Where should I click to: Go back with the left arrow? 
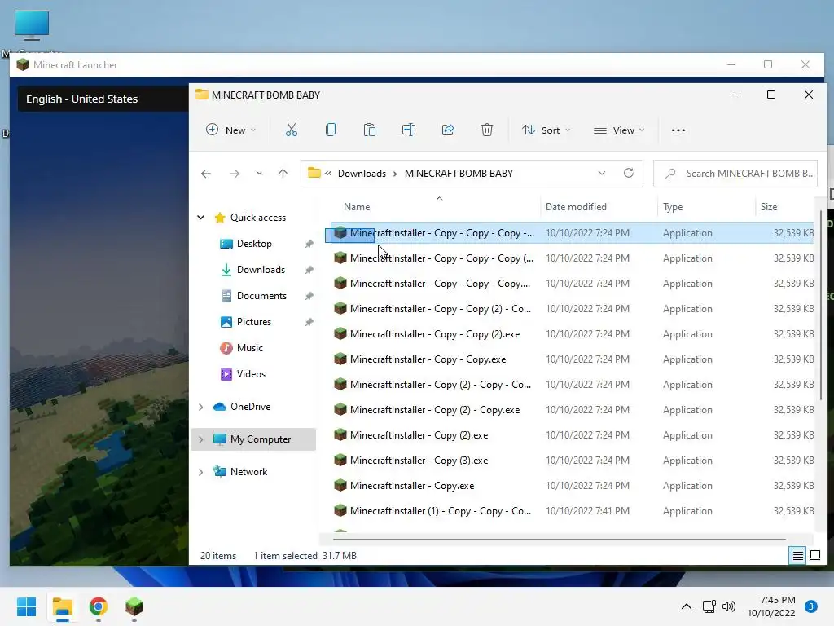[206, 174]
